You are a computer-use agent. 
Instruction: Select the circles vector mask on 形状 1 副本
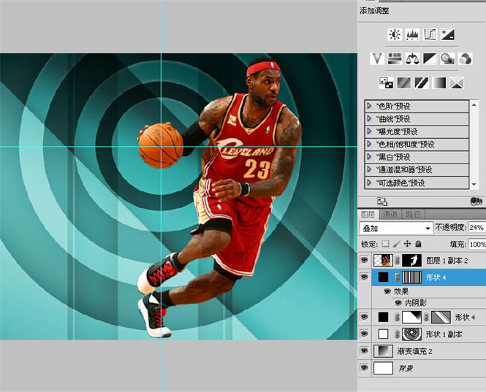411,334
